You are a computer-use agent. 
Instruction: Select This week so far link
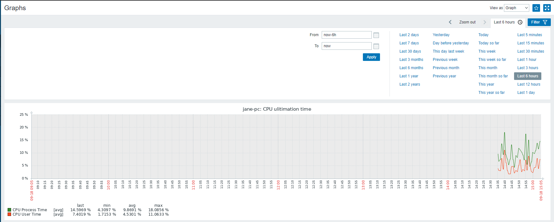coord(492,60)
